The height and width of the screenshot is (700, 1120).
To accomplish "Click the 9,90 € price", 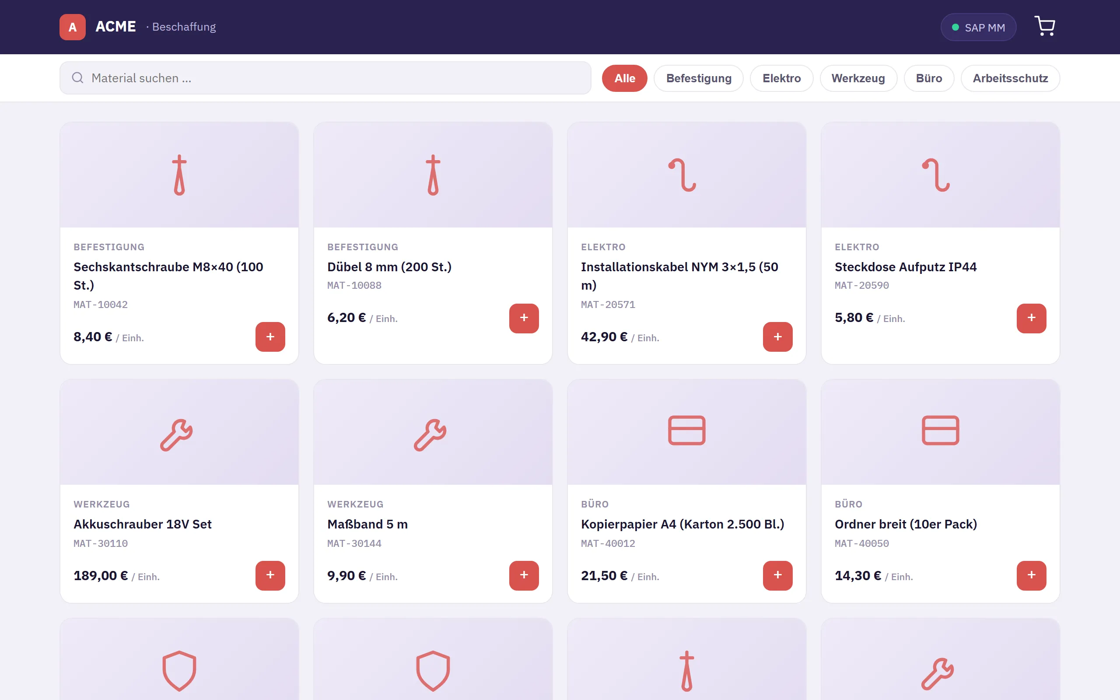I will (x=346, y=575).
